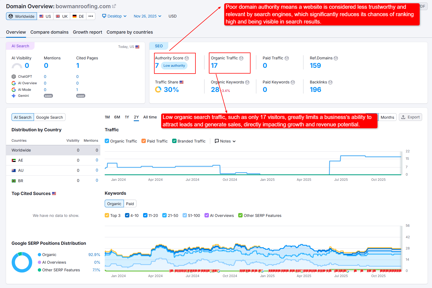Click the Export button
The height and width of the screenshot is (288, 432).
click(410, 117)
